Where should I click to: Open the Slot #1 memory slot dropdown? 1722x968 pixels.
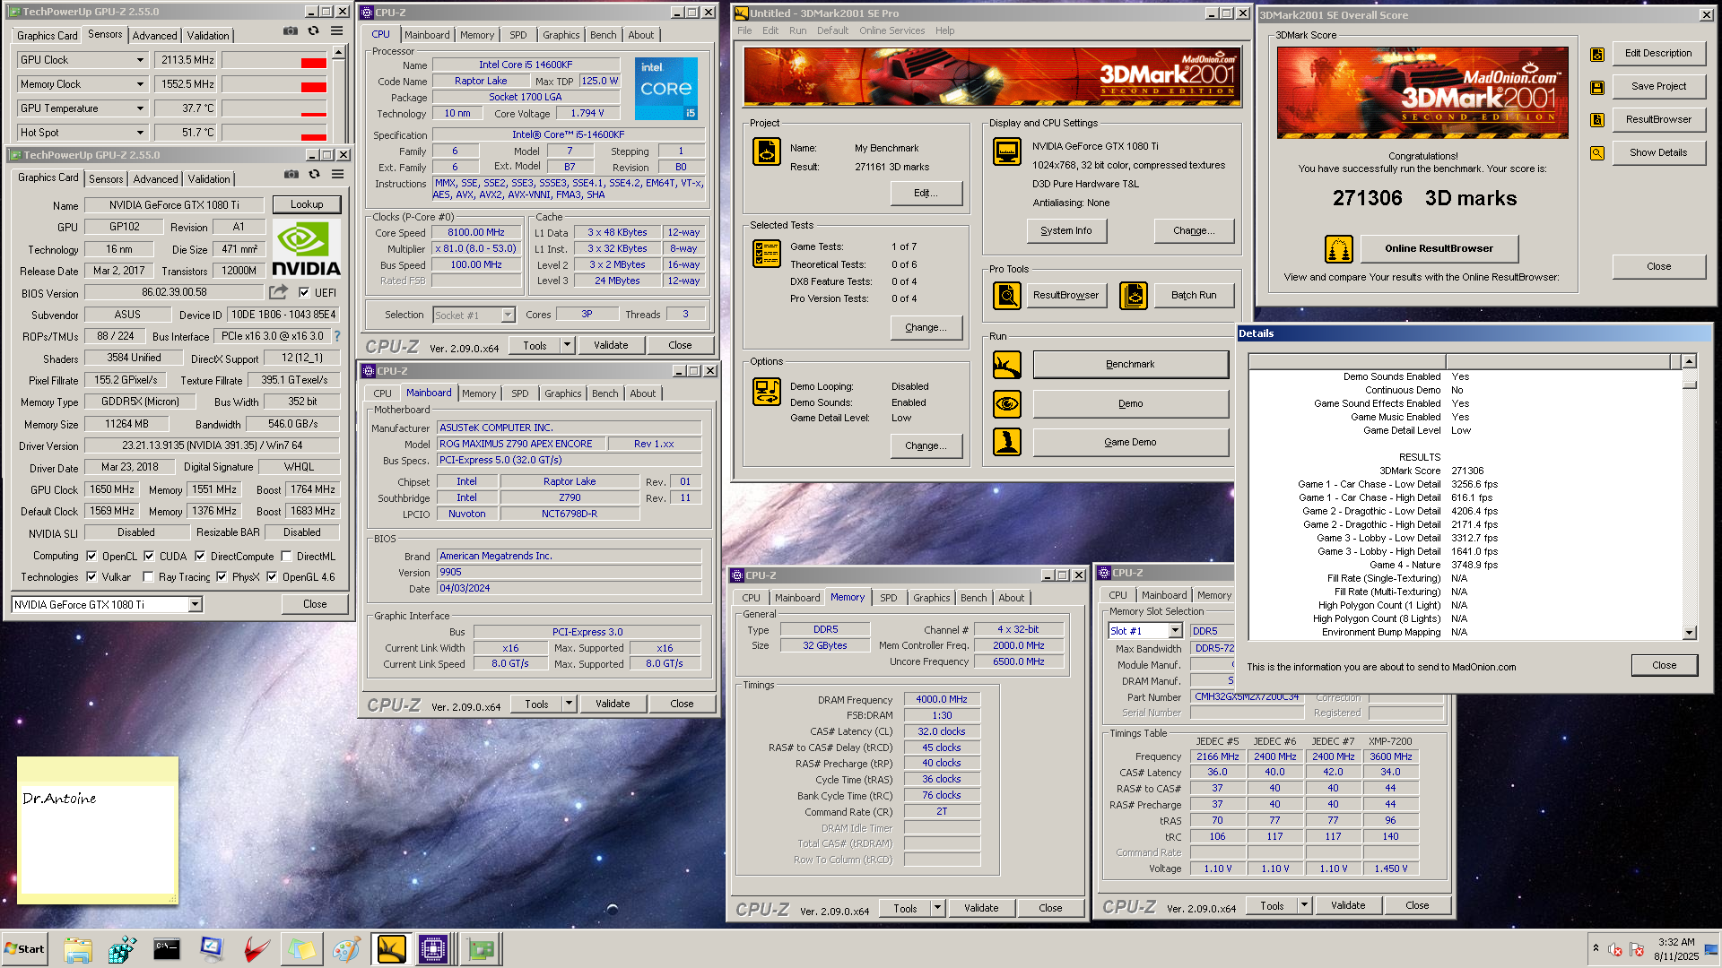pyautogui.click(x=1175, y=631)
